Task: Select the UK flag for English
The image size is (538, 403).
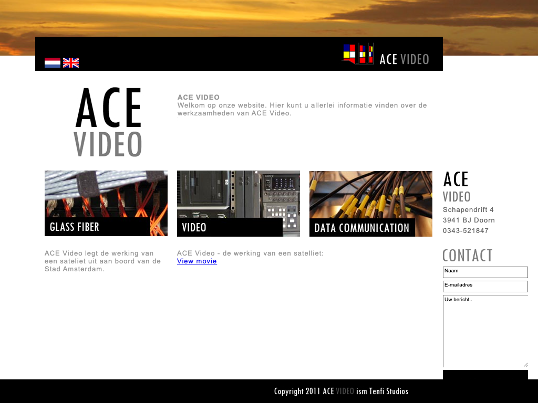Action: [71, 63]
